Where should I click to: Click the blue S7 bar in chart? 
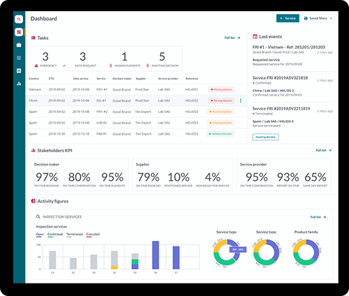click(x=176, y=258)
